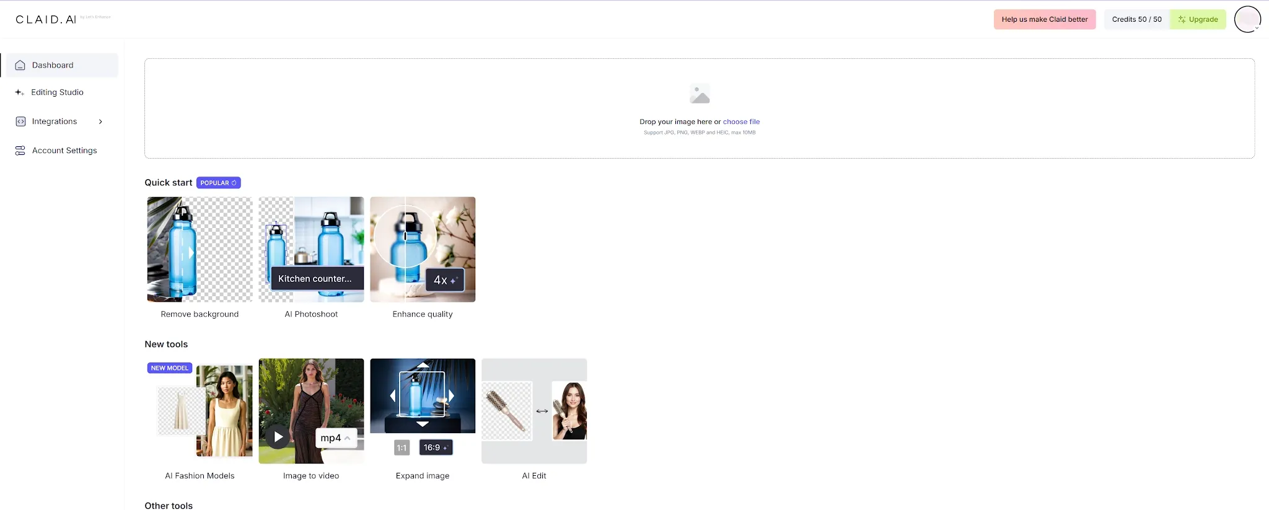
Task: Click the AI Photoshoot label
Action: point(311,314)
